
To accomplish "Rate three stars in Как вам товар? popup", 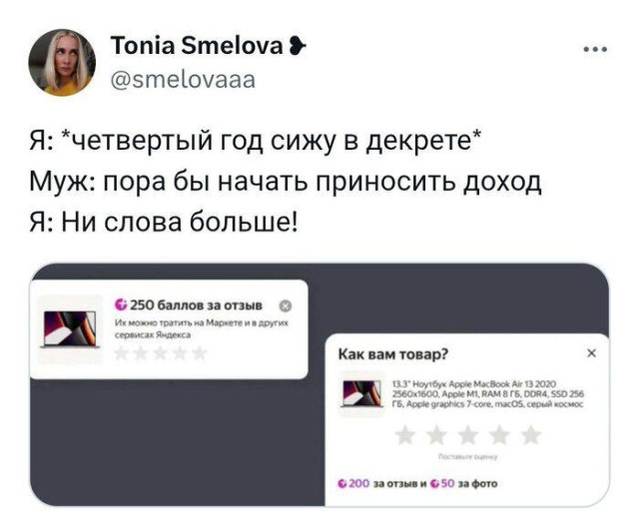I will 468,434.
